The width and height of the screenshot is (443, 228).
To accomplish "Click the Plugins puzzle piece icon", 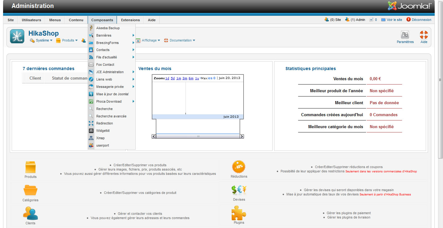I will [x=239, y=213].
